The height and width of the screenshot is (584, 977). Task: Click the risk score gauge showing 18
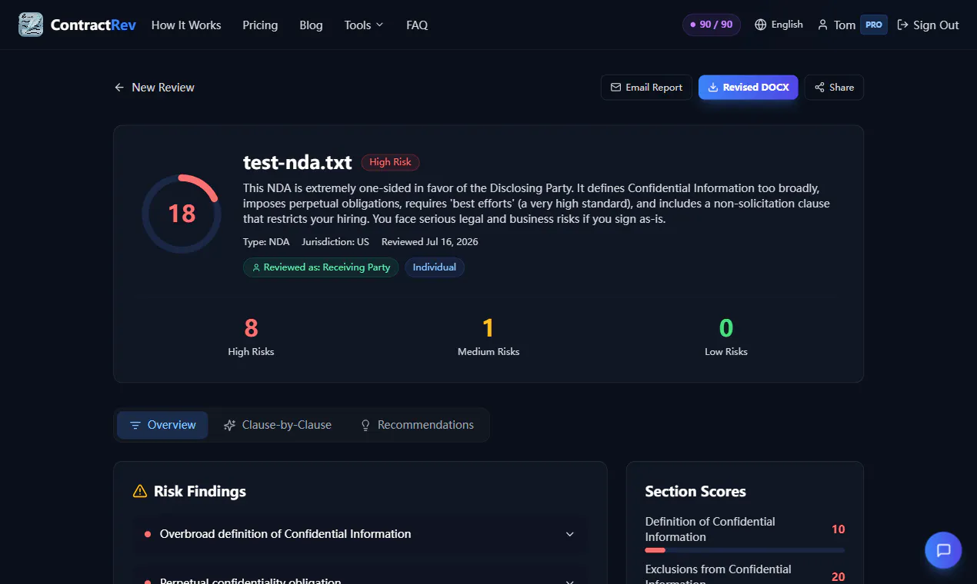coord(182,214)
